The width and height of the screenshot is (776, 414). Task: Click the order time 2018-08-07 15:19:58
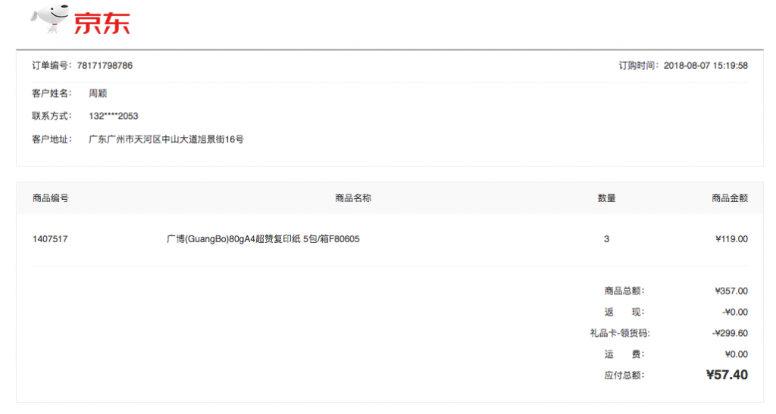706,66
